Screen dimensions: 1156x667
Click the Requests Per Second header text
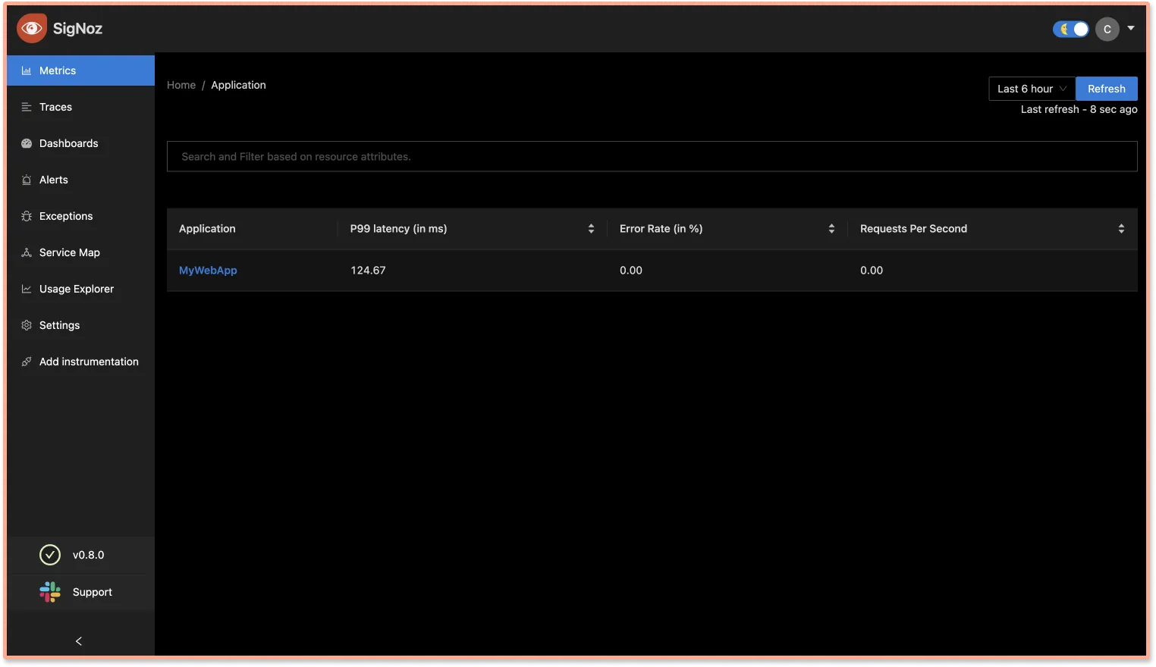[x=913, y=229]
